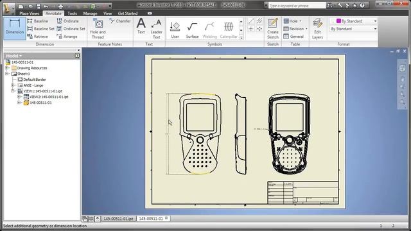Open the Model browser dropdown
Image resolution: width=411 pixels, height=231 pixels.
(14, 56)
